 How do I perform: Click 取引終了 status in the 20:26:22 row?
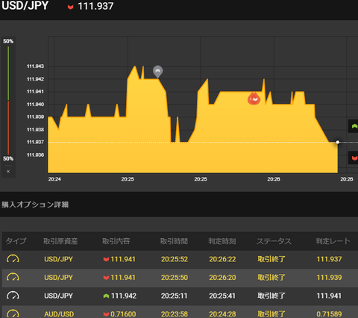[x=271, y=259]
